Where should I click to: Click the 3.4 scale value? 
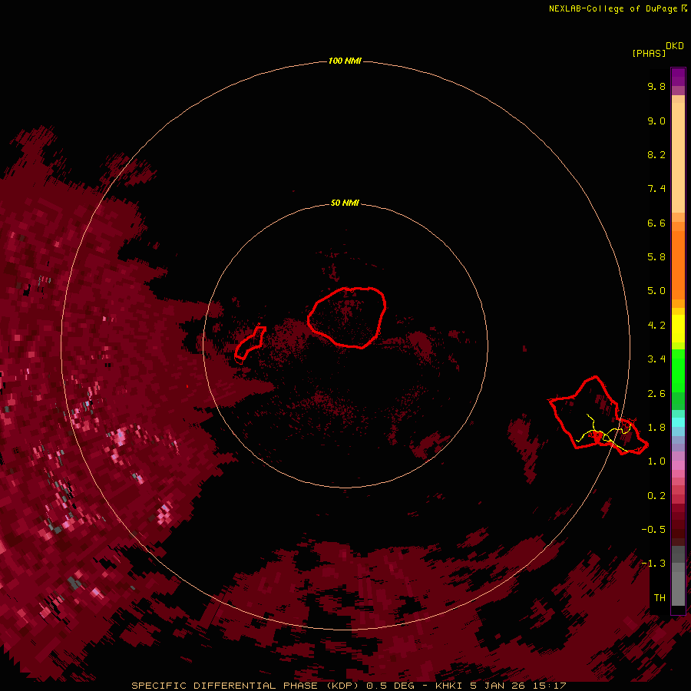coord(656,359)
